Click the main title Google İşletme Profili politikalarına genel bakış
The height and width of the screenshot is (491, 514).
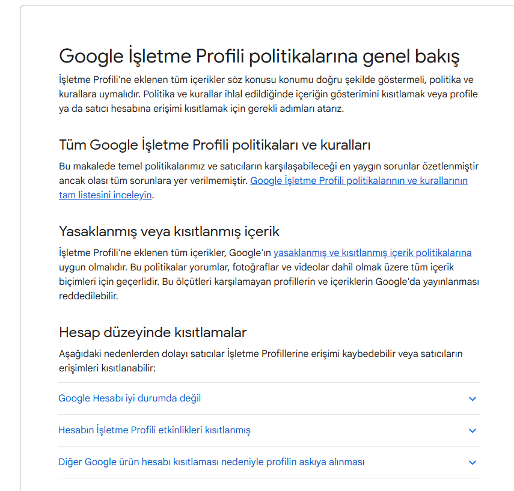pos(259,56)
